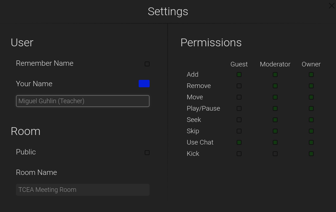Close the Settings dialog with the X

coord(331,6)
